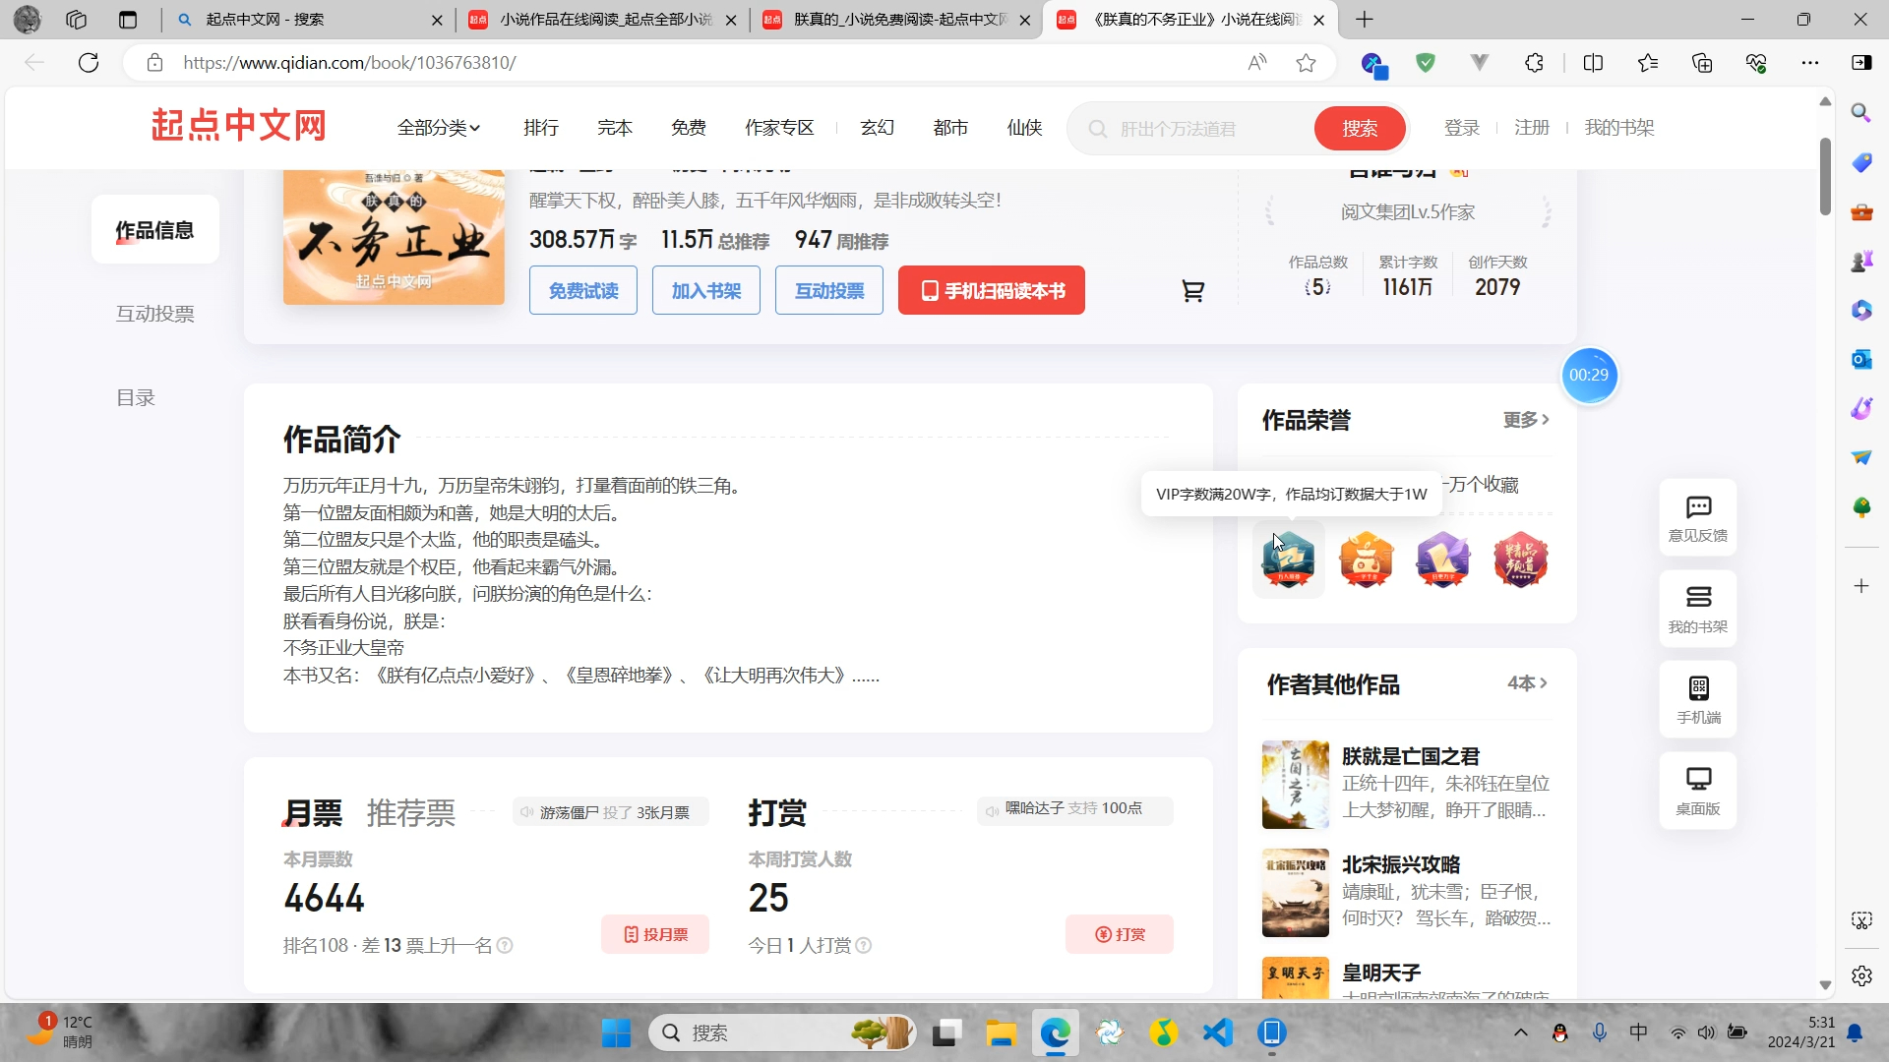Viewport: 1889px width, 1062px height.
Task: Open split screen icon in toolbar
Action: [1593, 63]
